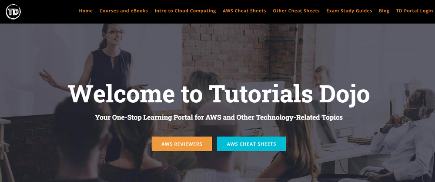Visit the Blog link in navigation
This screenshot has height=182, width=435.
(384, 11)
